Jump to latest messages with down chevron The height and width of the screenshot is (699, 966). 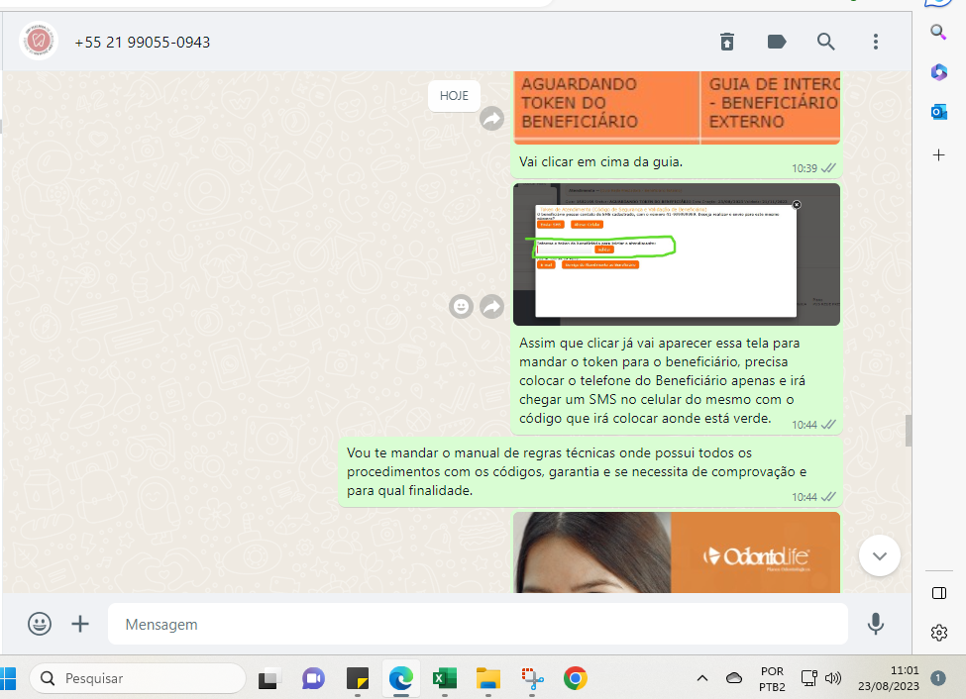879,555
